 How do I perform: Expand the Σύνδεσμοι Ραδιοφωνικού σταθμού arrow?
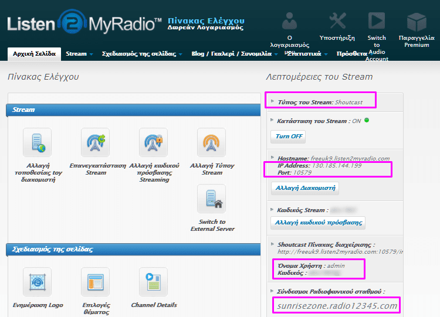click(272, 291)
